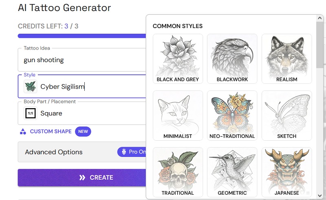Click the Cyber Sigilism style icon
Screen dimensions: 326x200
point(30,87)
